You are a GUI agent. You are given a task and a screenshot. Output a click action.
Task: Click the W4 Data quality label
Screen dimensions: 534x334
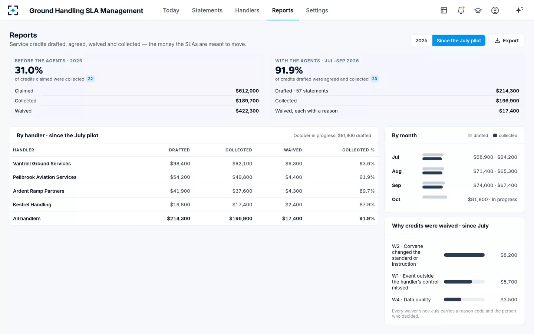click(411, 299)
